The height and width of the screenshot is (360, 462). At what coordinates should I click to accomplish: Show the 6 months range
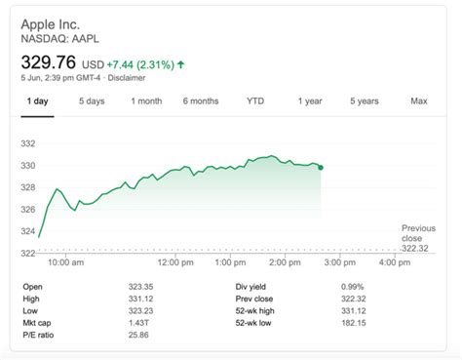[201, 101]
